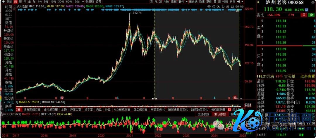Expand the dropdown arrow after 事件
The width and height of the screenshot is (316, 138).
click(186, 2)
